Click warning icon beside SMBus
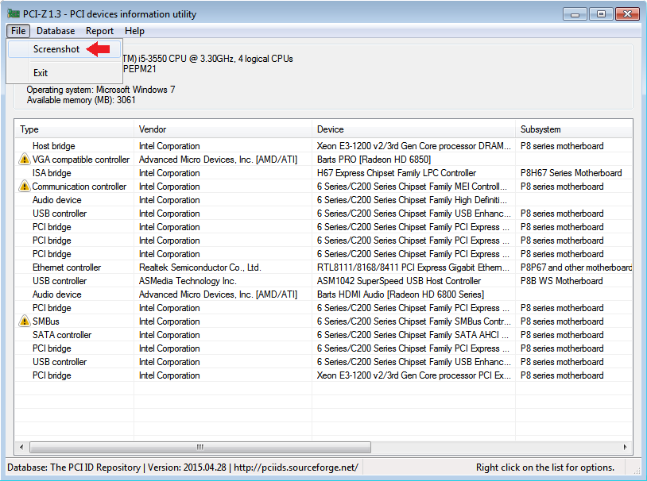The image size is (647, 481). (25, 321)
